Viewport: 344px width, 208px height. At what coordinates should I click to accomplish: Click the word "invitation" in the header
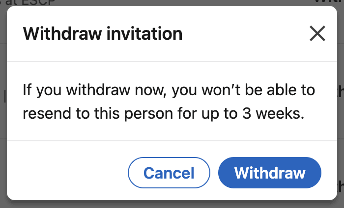[144, 34]
